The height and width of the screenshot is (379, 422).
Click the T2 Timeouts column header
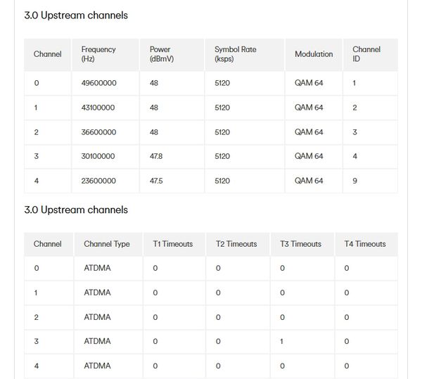pyautogui.click(x=238, y=244)
